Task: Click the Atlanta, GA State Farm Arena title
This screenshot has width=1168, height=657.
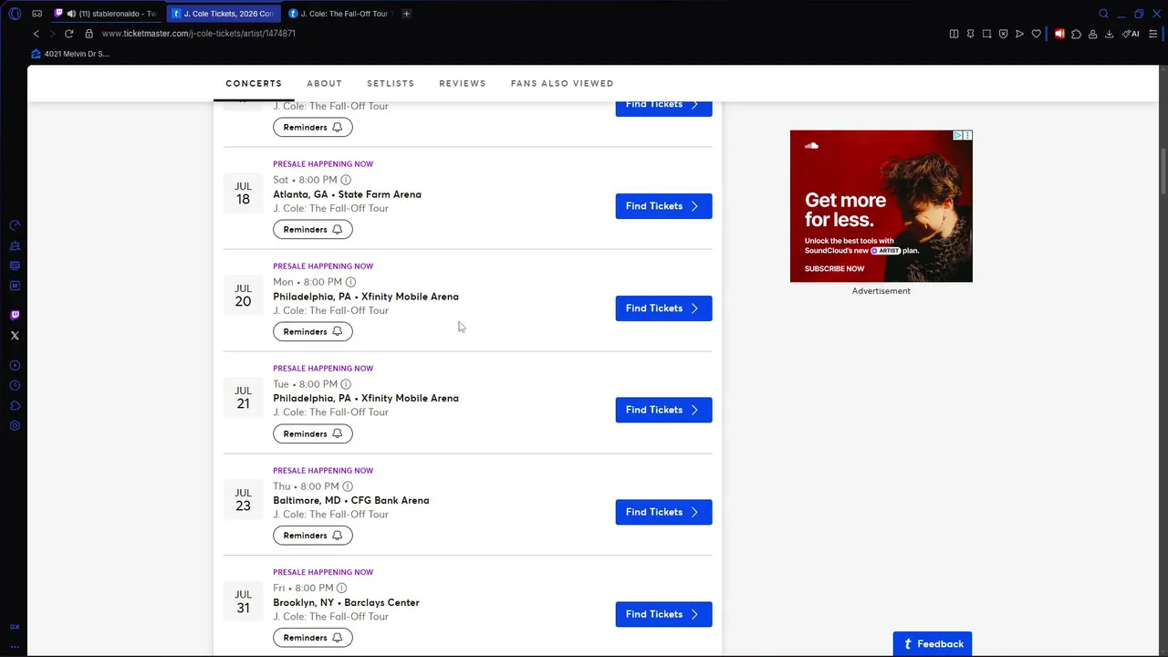Action: point(347,194)
